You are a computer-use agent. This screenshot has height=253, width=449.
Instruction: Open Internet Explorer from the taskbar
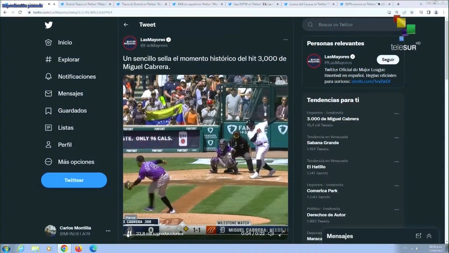tap(21, 249)
